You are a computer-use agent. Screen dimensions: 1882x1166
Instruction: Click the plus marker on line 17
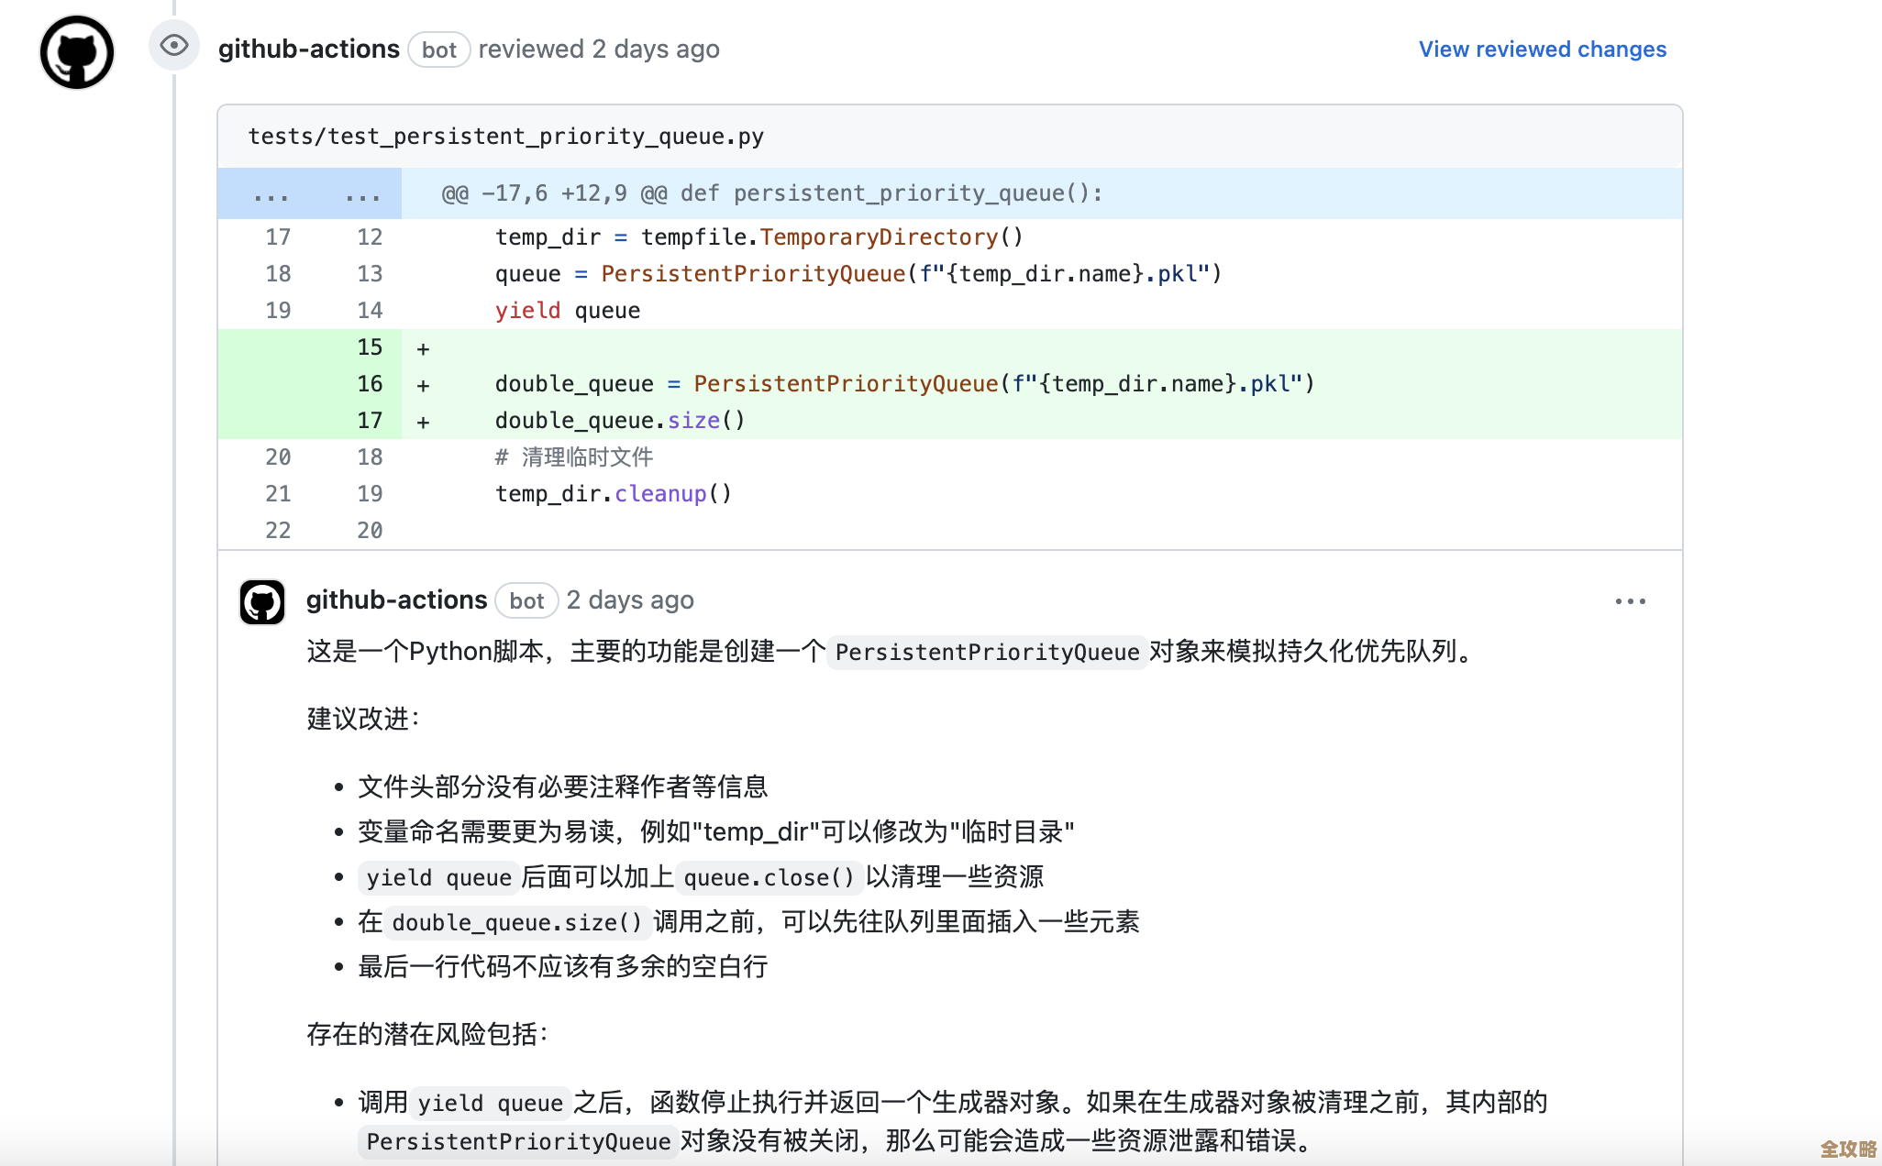point(423,422)
